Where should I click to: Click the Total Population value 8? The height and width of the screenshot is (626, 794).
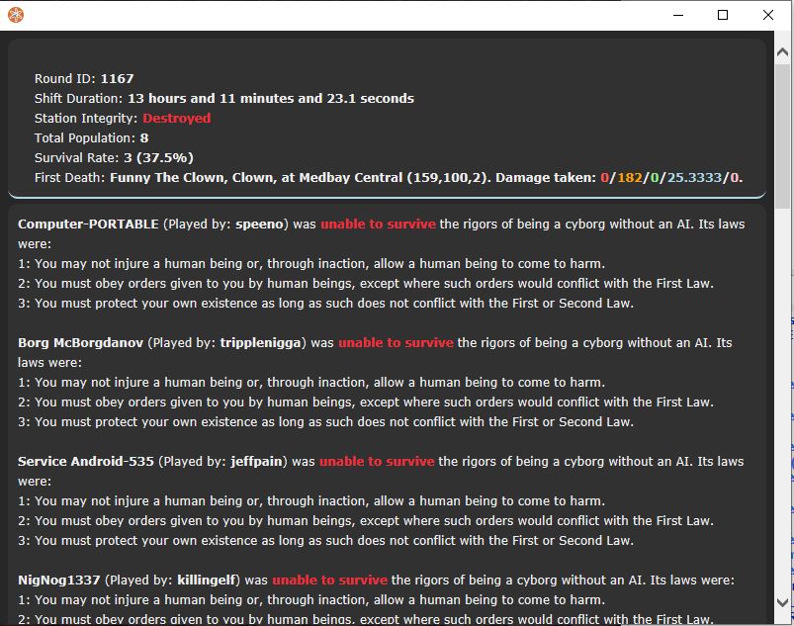click(144, 138)
